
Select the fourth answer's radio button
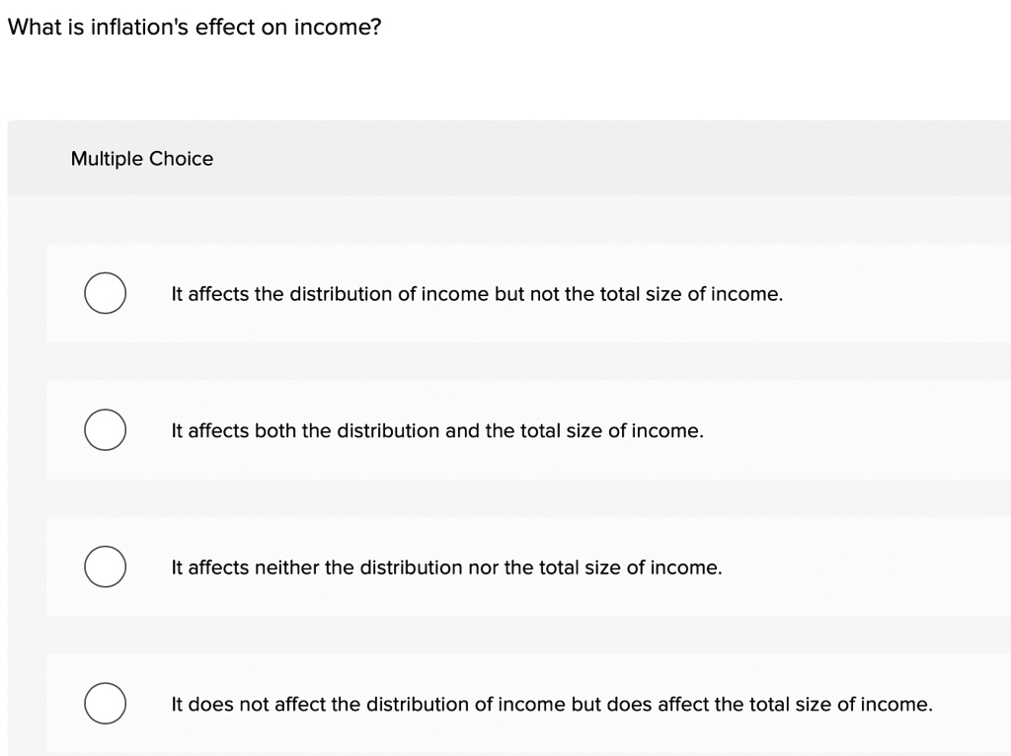106,704
